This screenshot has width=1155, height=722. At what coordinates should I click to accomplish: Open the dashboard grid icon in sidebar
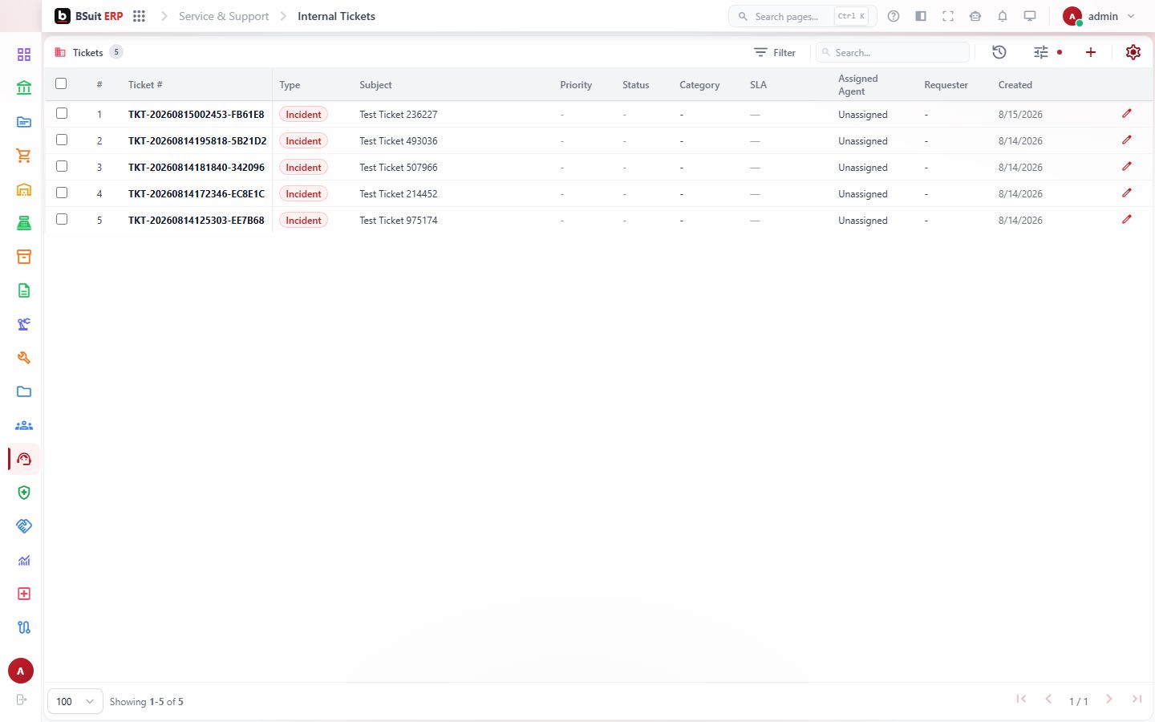(x=24, y=55)
